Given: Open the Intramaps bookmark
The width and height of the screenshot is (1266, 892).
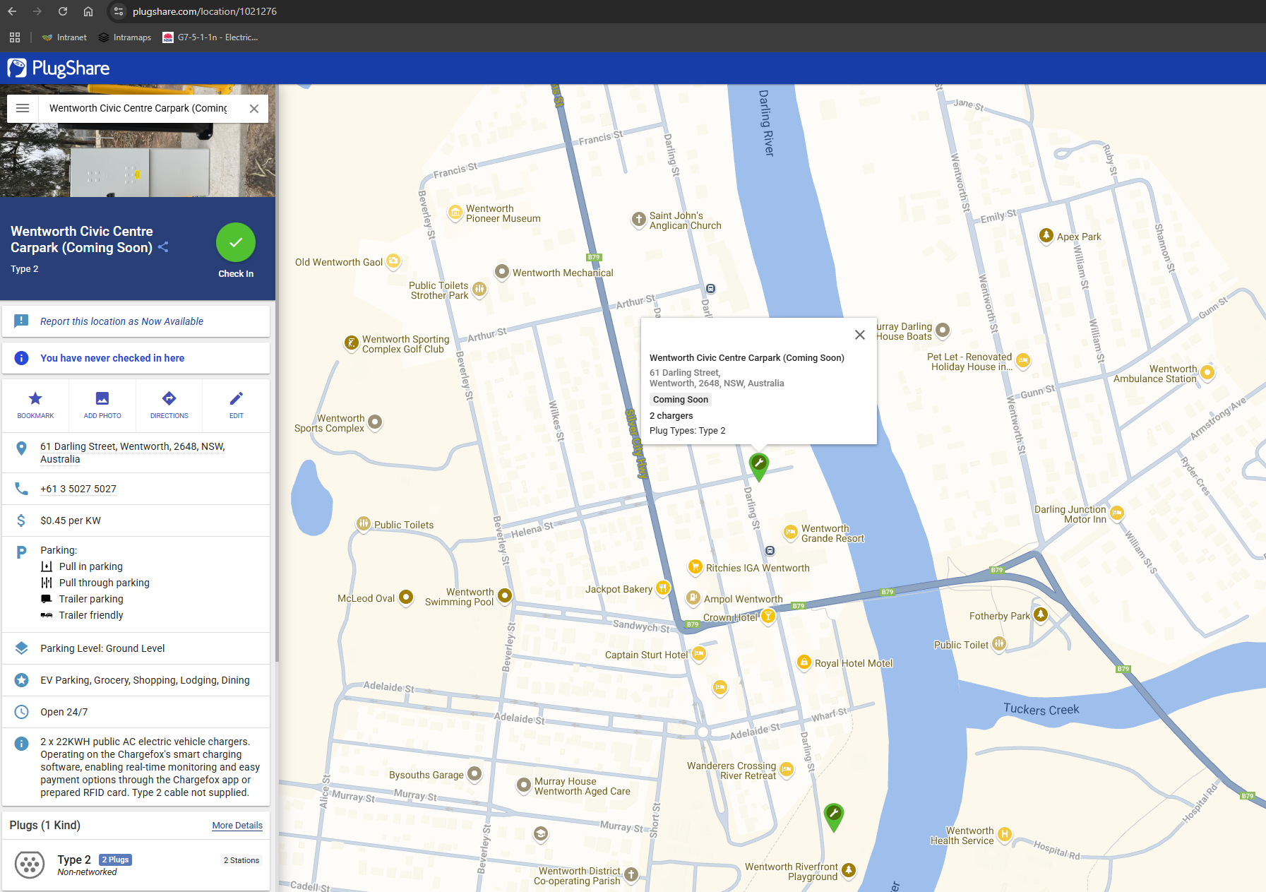Looking at the screenshot, I should [x=125, y=37].
